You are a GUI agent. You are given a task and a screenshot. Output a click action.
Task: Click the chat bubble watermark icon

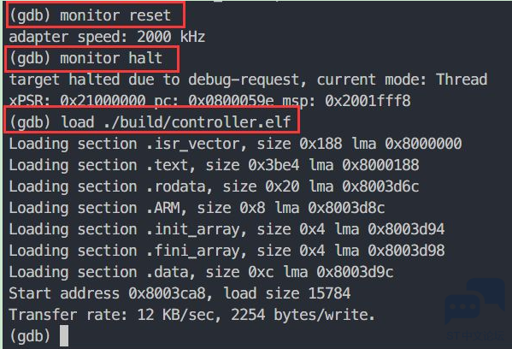pos(475,301)
